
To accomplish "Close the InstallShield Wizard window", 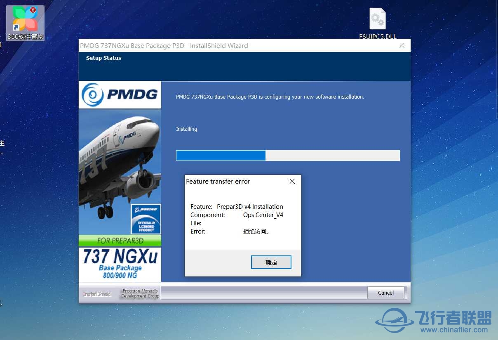I will coord(402,45).
